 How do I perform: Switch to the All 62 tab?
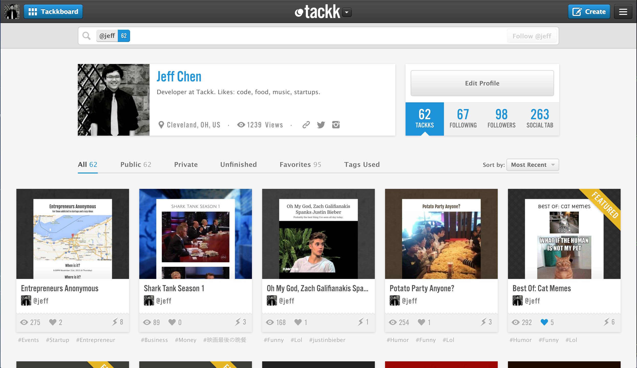pos(88,165)
